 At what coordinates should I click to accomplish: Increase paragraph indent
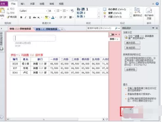pyautogui.click(x=65, y=17)
